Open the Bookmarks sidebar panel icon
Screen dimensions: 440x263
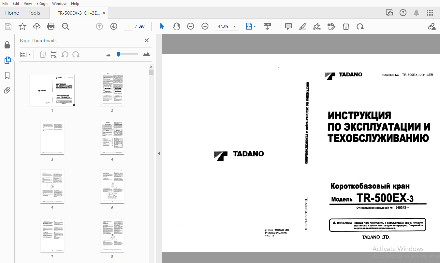7,75
